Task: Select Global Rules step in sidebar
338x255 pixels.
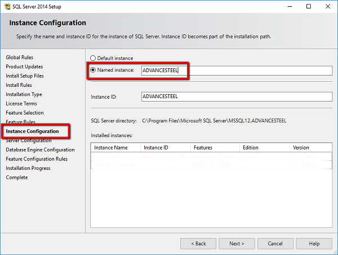Action: pos(19,58)
